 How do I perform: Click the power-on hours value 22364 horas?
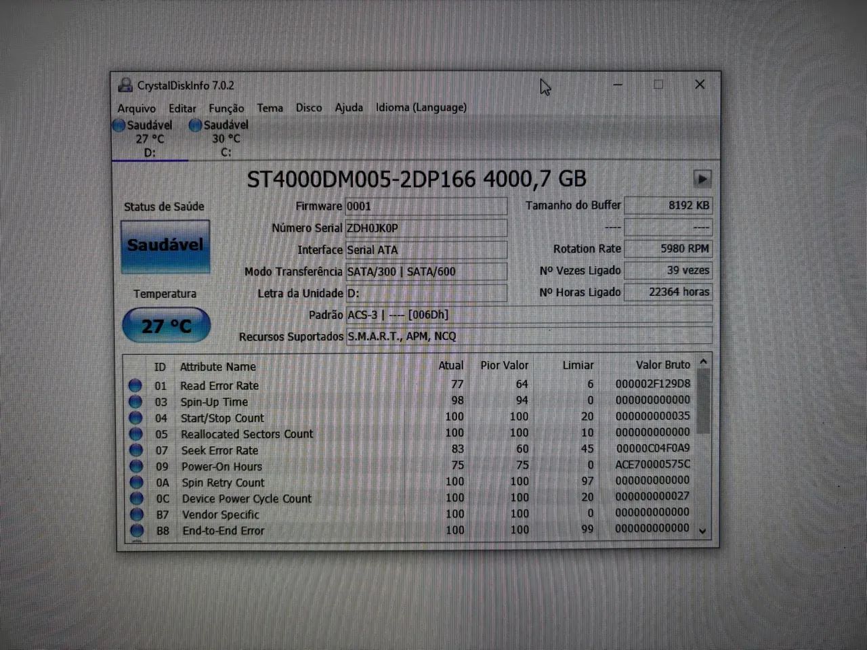[668, 292]
